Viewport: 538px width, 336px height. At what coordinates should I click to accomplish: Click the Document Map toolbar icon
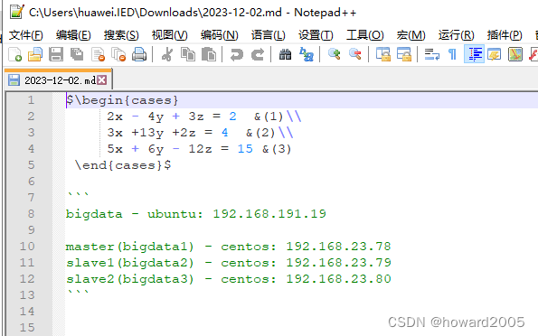[x=515, y=54]
